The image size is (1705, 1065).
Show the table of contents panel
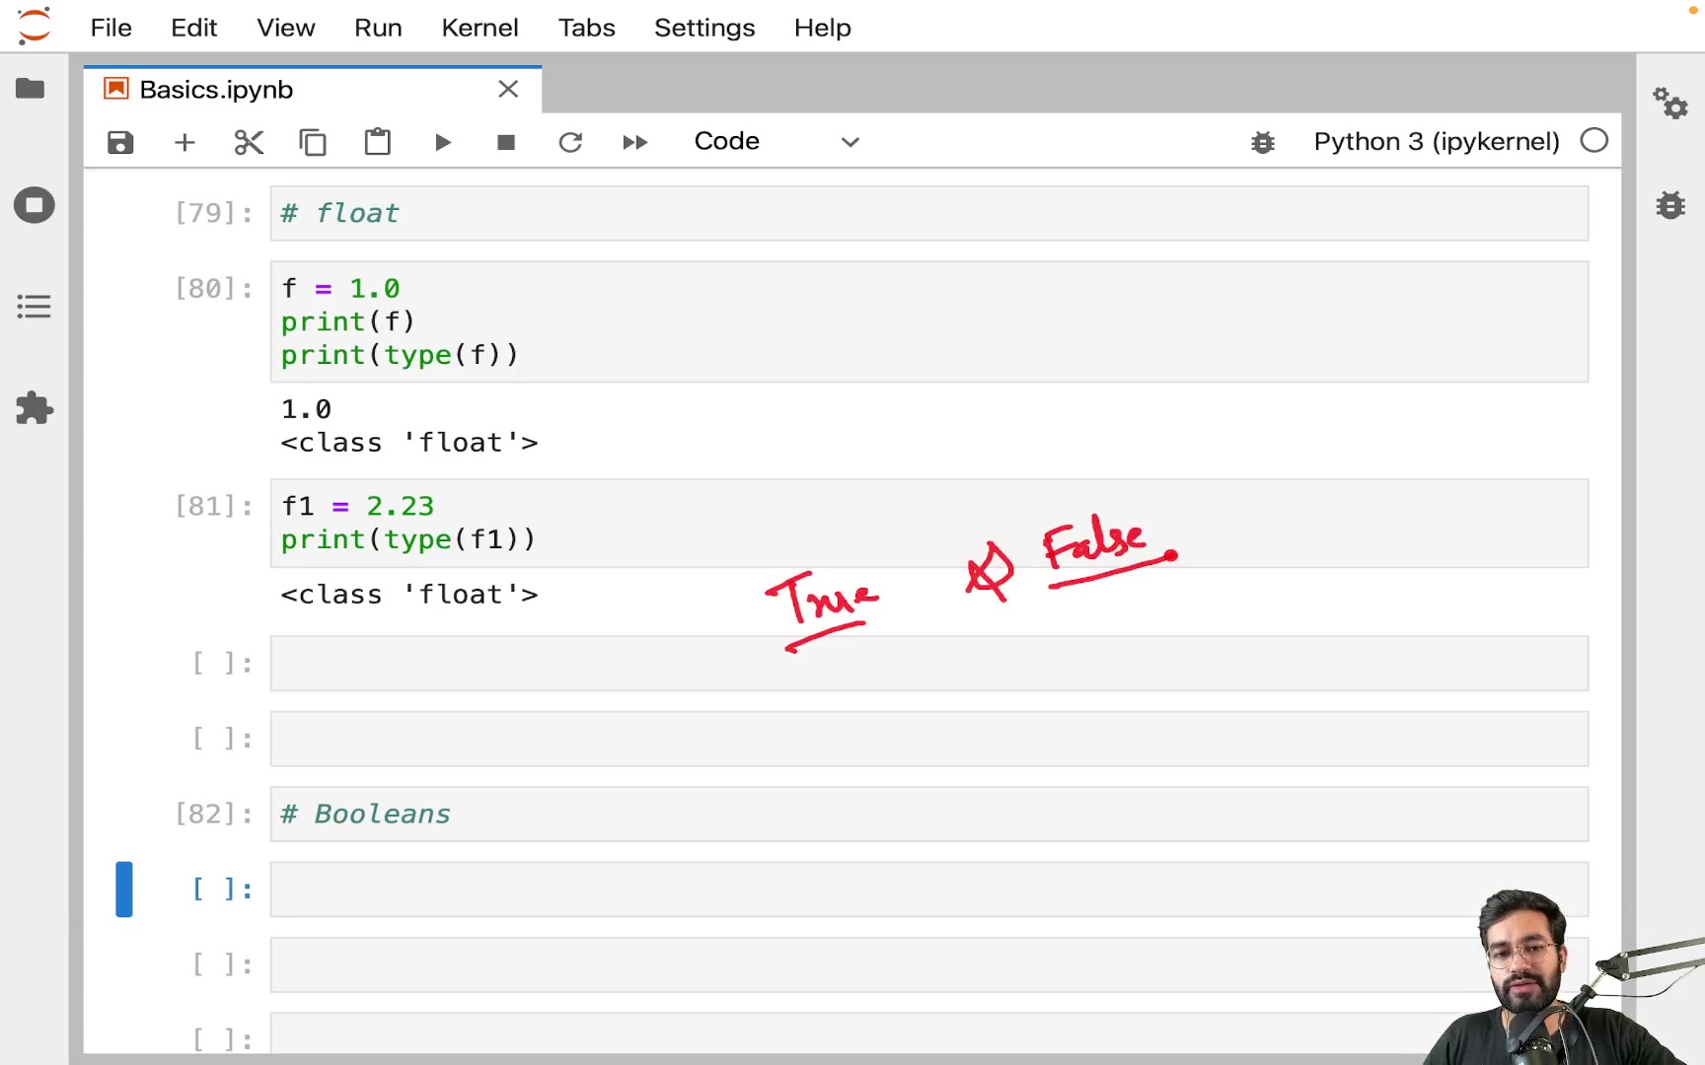point(34,306)
